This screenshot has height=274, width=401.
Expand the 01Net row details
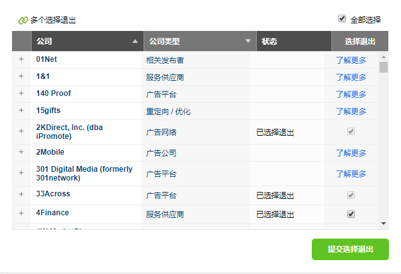point(21,59)
